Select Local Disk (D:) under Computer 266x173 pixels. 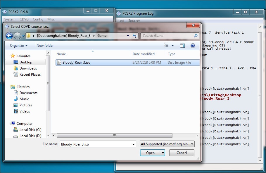click(30, 136)
